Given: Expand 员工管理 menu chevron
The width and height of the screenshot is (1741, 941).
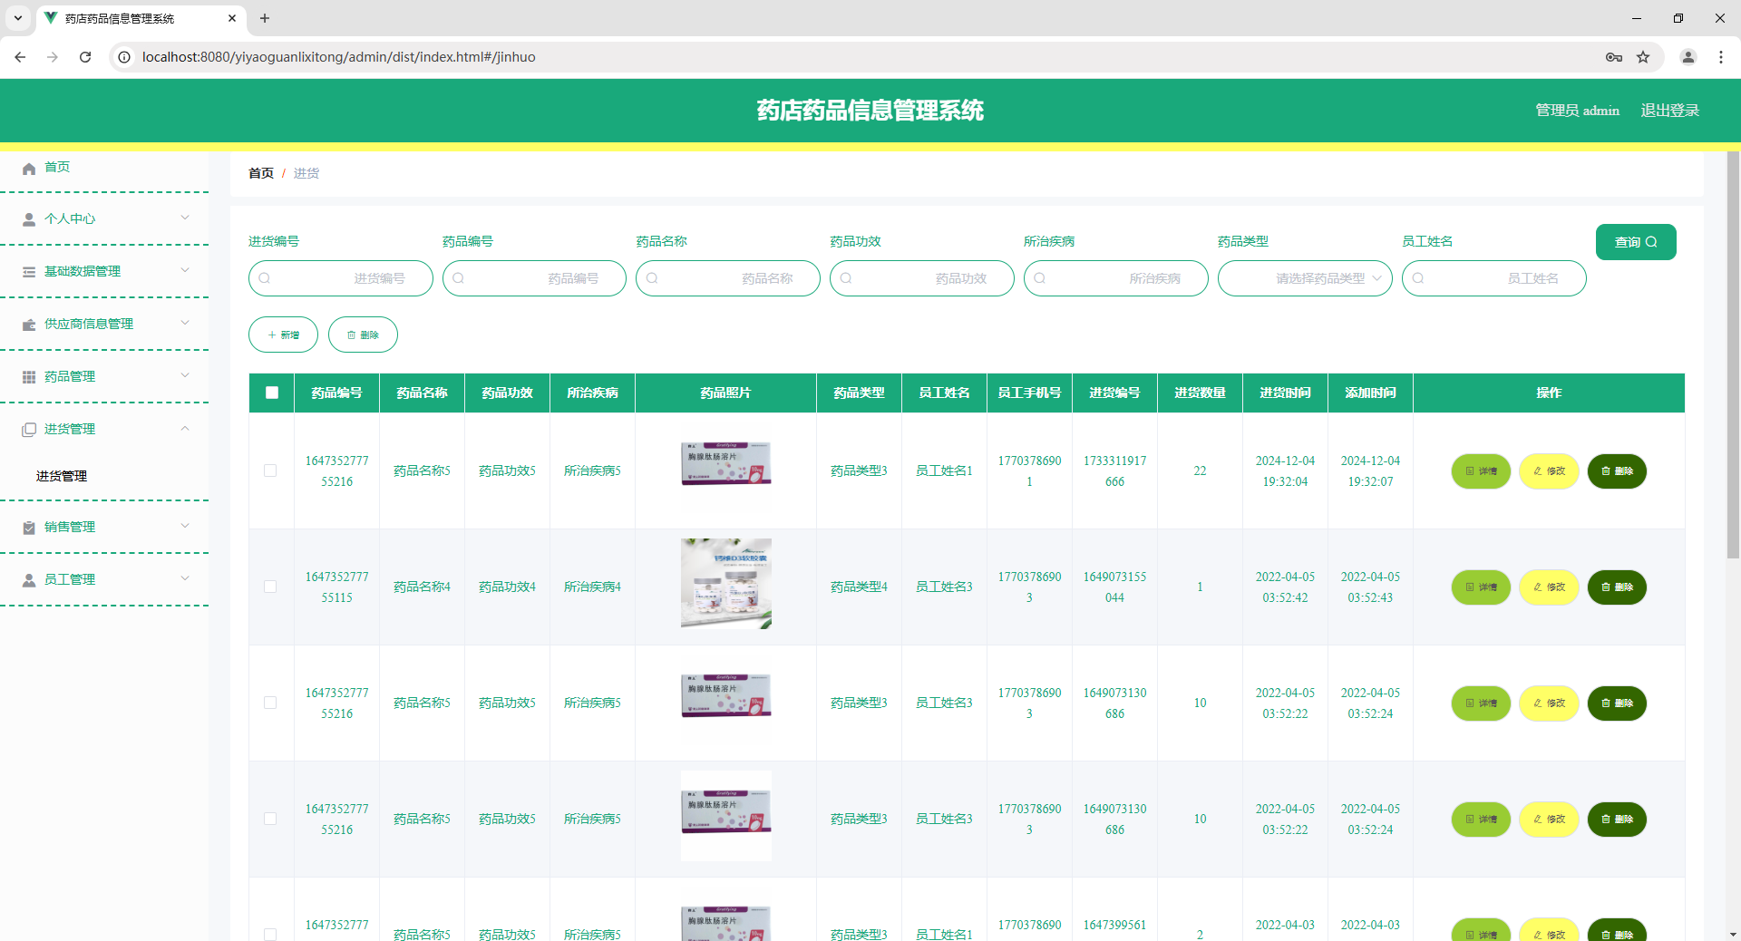Looking at the screenshot, I should (185, 578).
